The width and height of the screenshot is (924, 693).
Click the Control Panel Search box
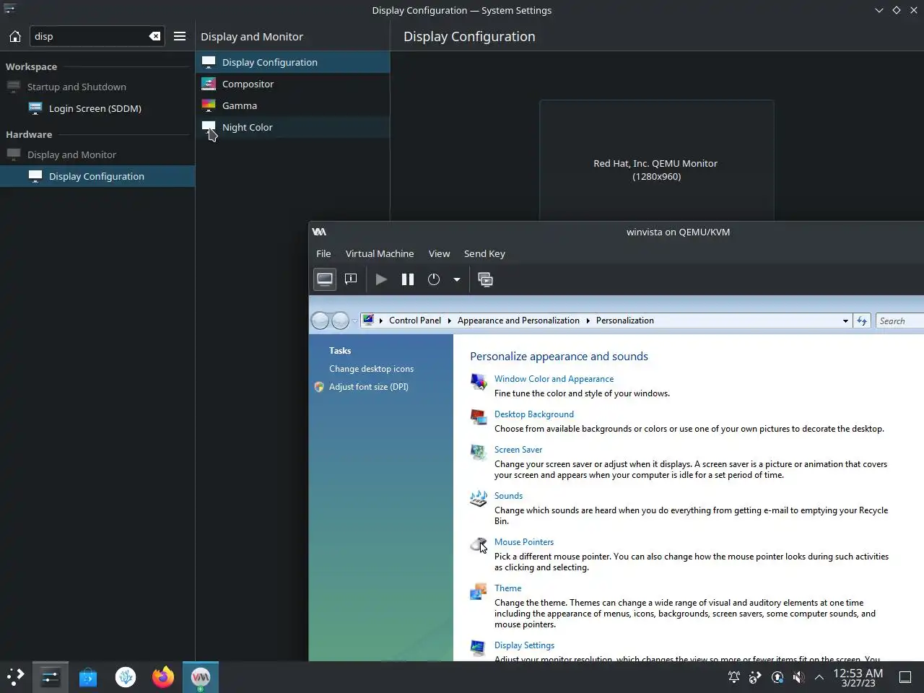coord(899,321)
